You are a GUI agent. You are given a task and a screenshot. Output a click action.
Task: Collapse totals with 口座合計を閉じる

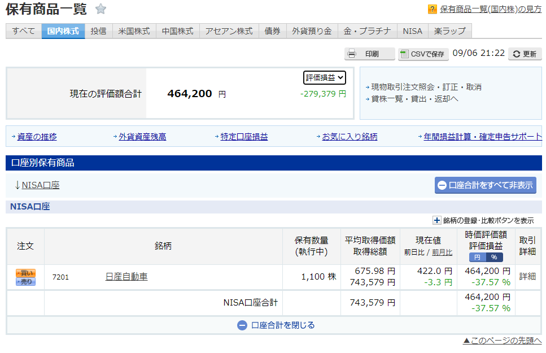[276, 325]
